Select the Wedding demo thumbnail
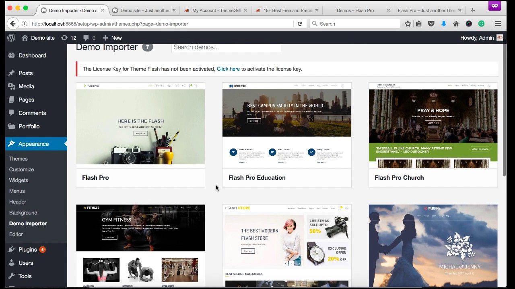 click(x=433, y=246)
